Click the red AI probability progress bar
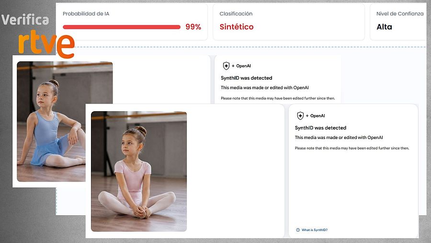The image size is (431, 243). (x=122, y=27)
